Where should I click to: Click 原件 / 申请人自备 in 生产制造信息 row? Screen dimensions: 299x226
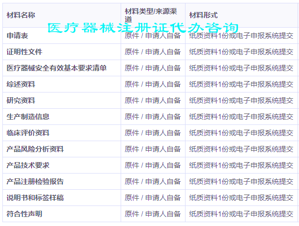pos(153,116)
